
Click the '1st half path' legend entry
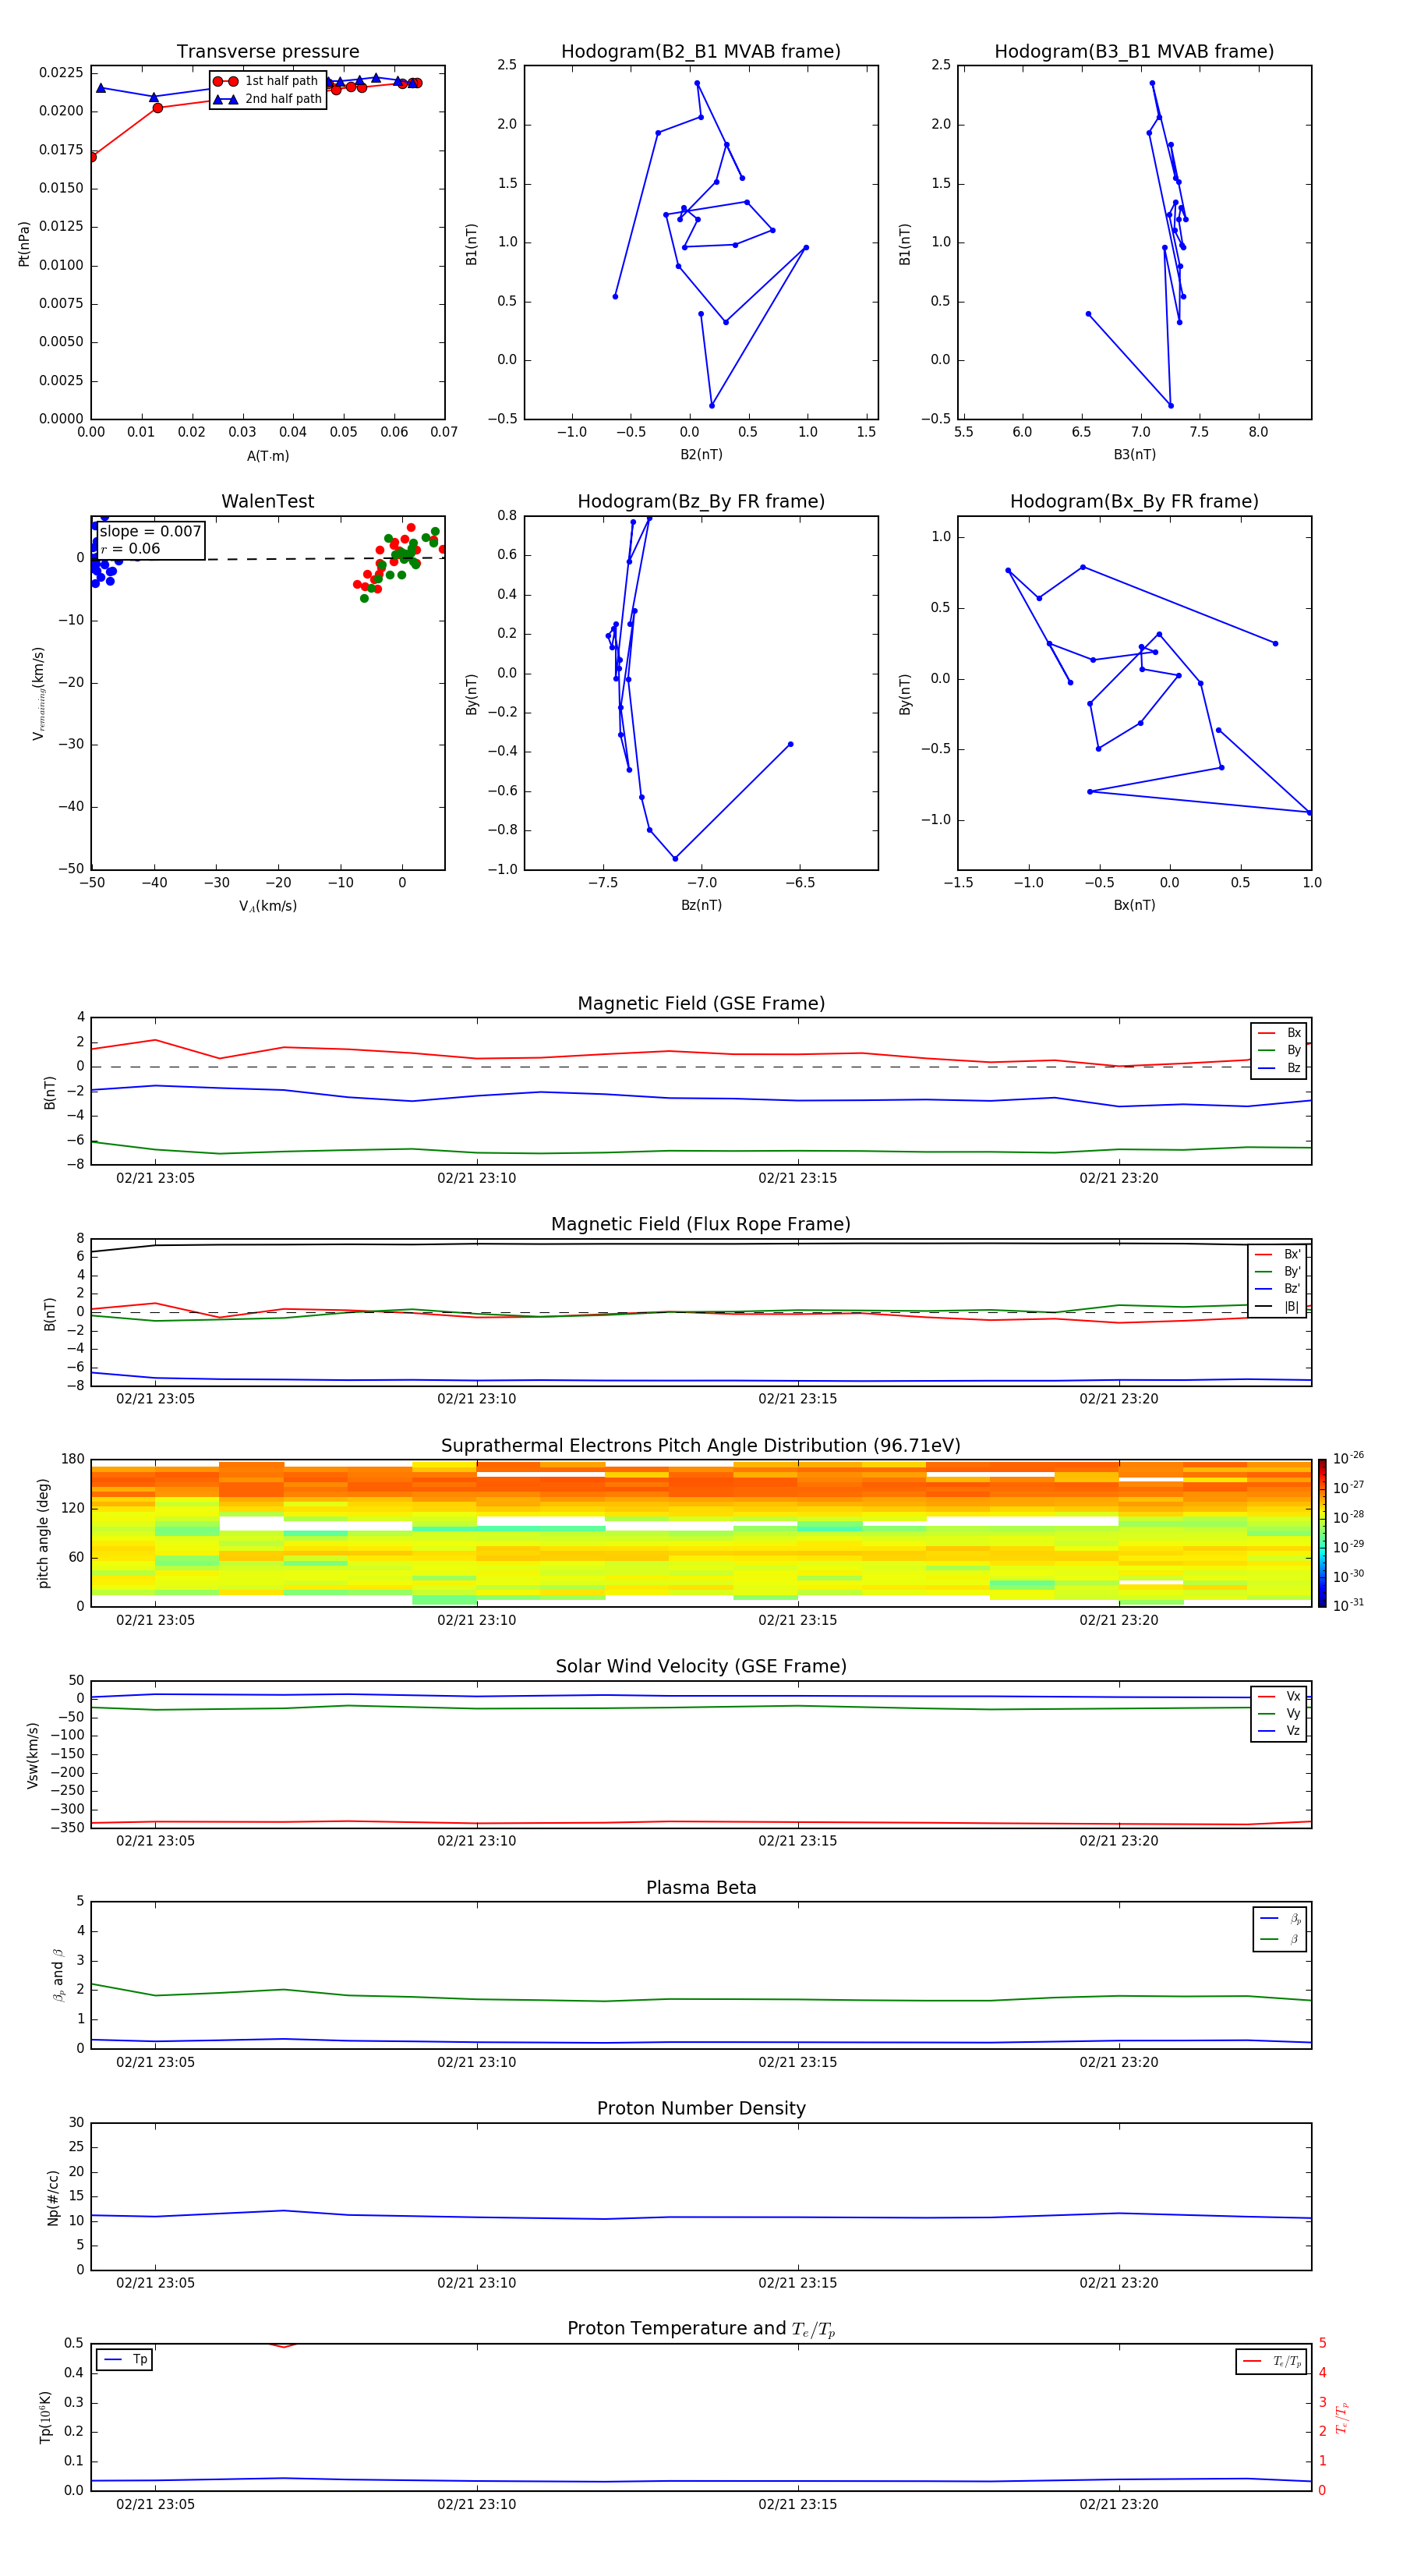[x=266, y=81]
